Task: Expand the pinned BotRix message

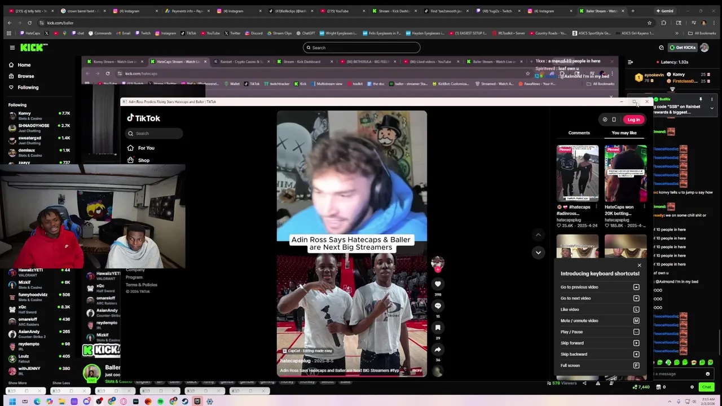Action: (712, 108)
